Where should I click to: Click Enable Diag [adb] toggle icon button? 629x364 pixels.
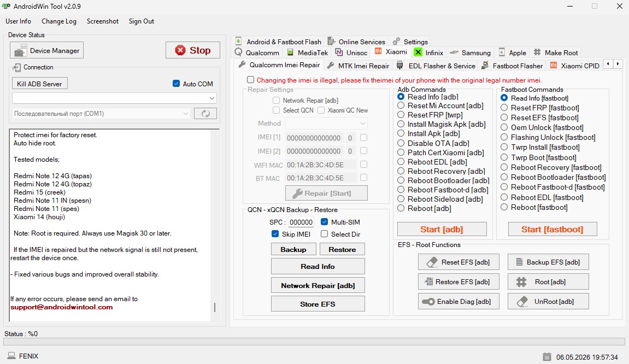(458, 301)
